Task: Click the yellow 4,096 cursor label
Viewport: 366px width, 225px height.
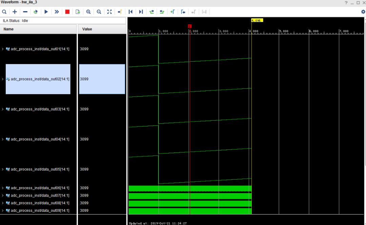Action: coord(257,21)
